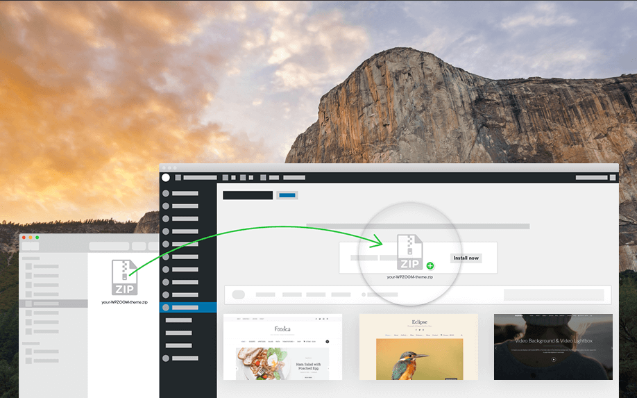Select the blue highlighted WordPress sidebar menu item

click(x=188, y=307)
